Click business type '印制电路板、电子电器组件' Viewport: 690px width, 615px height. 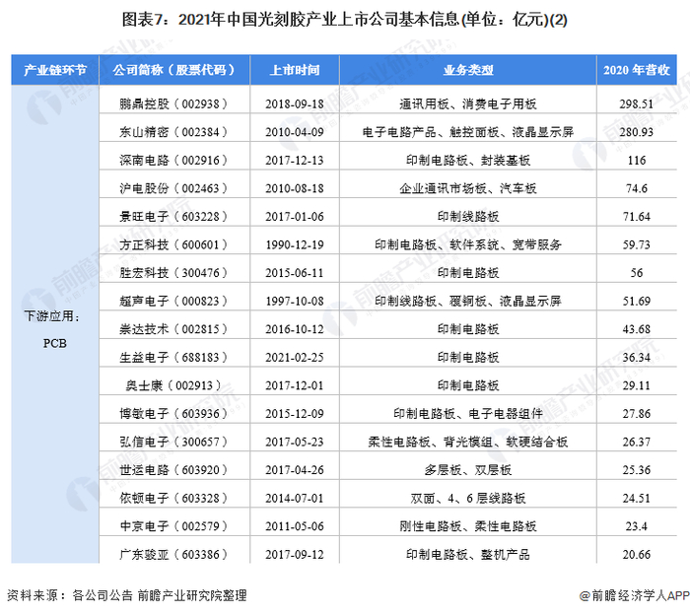pos(468,414)
